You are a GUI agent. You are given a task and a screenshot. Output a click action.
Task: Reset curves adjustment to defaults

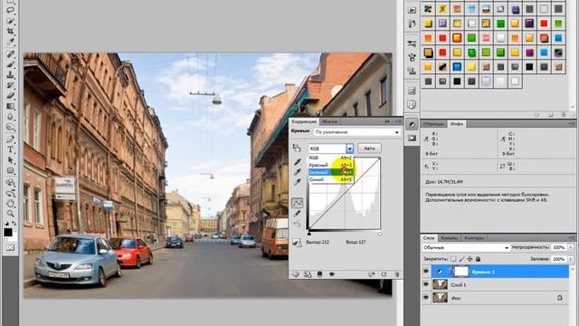point(384,274)
